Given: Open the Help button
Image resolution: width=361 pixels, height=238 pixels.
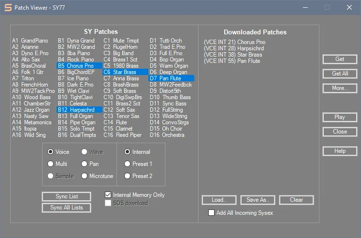Looking at the screenshot, I should point(340,151).
